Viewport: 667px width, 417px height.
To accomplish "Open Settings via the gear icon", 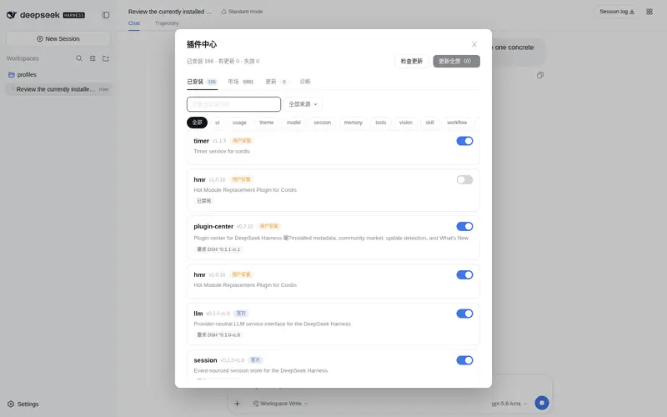I will pyautogui.click(x=11, y=404).
